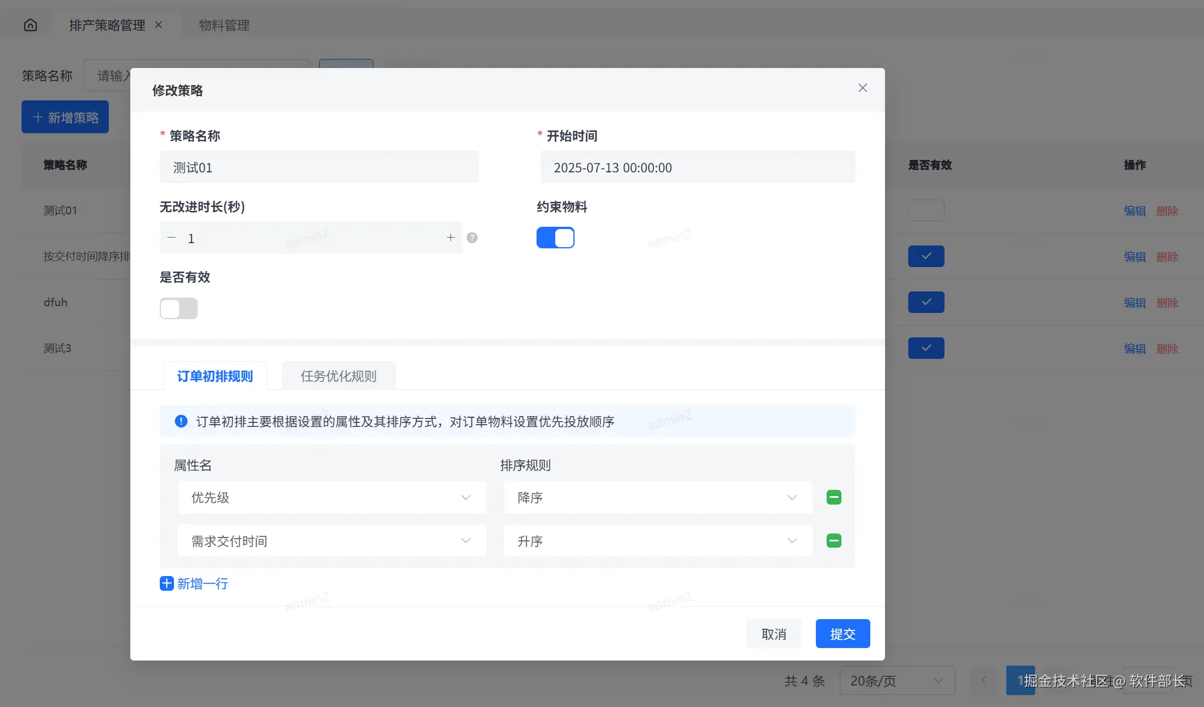Click the plus icon for 新增一行
Image resolution: width=1204 pixels, height=707 pixels.
pyautogui.click(x=167, y=583)
